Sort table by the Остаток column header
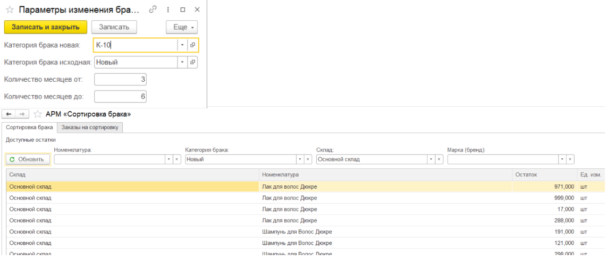 [x=543, y=174]
